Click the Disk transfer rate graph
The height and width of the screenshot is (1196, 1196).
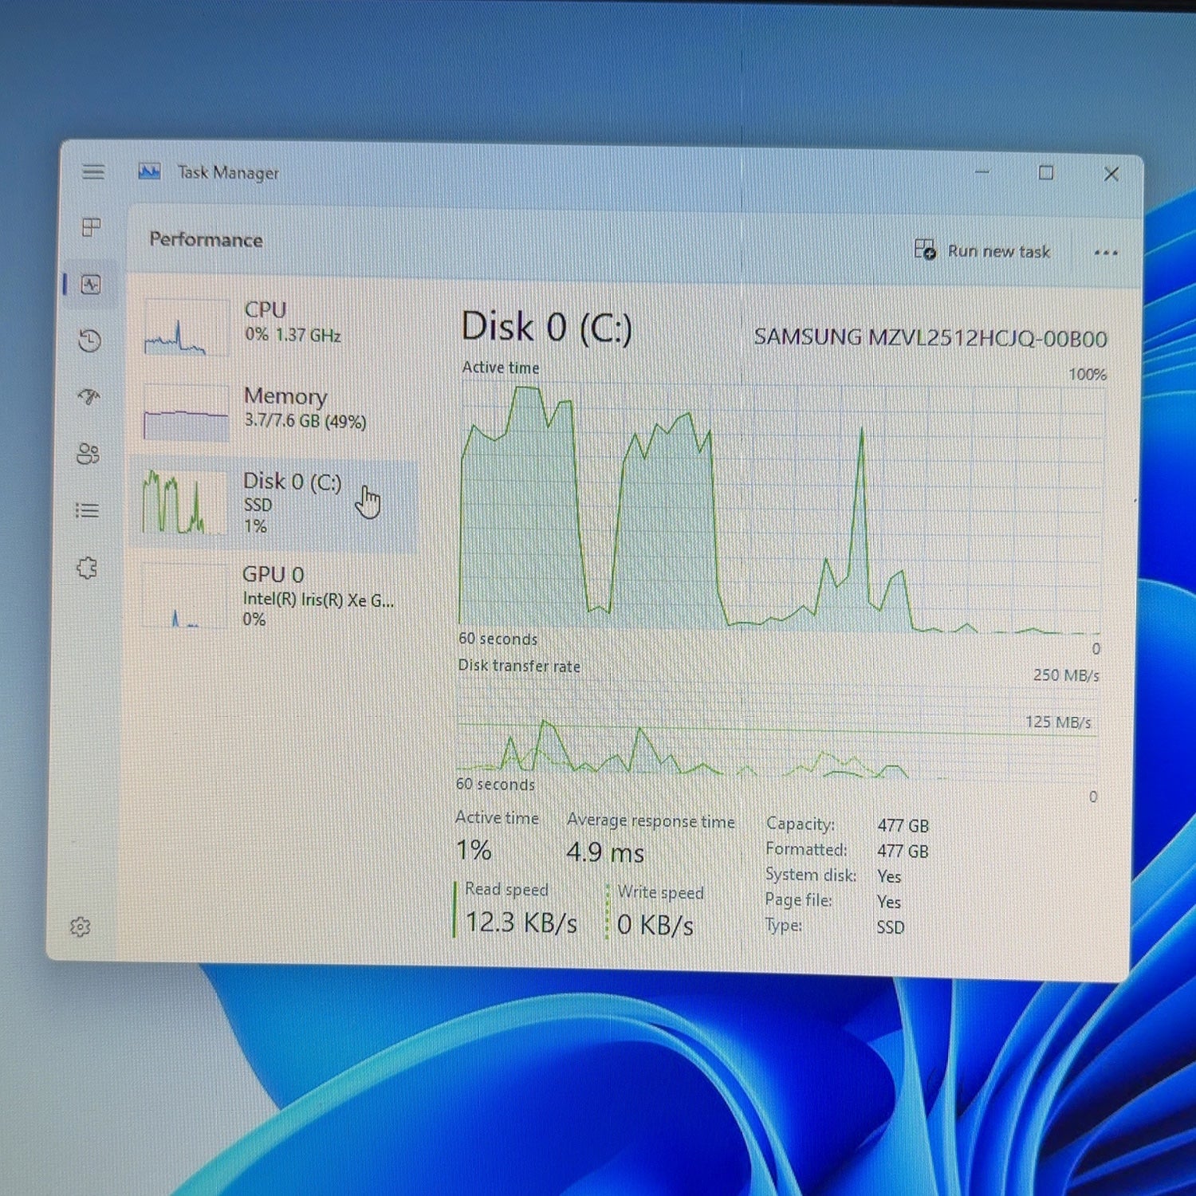click(x=777, y=730)
